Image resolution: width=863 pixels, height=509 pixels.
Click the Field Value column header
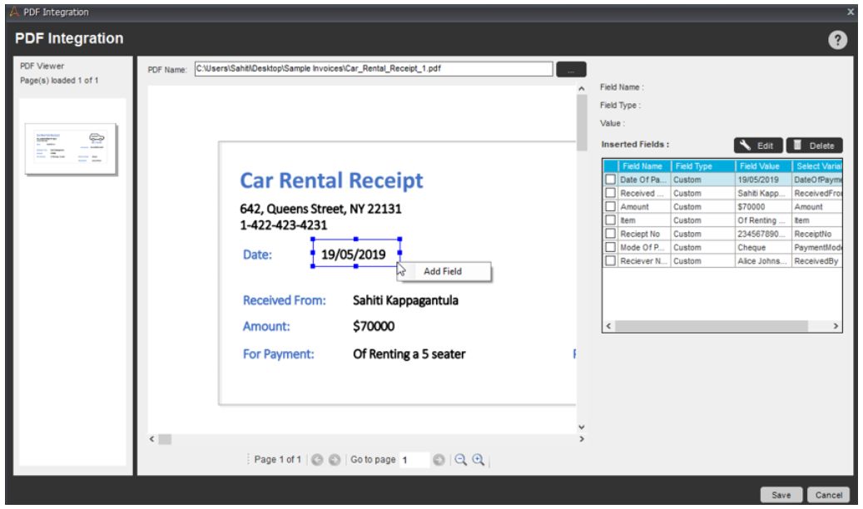click(763, 166)
